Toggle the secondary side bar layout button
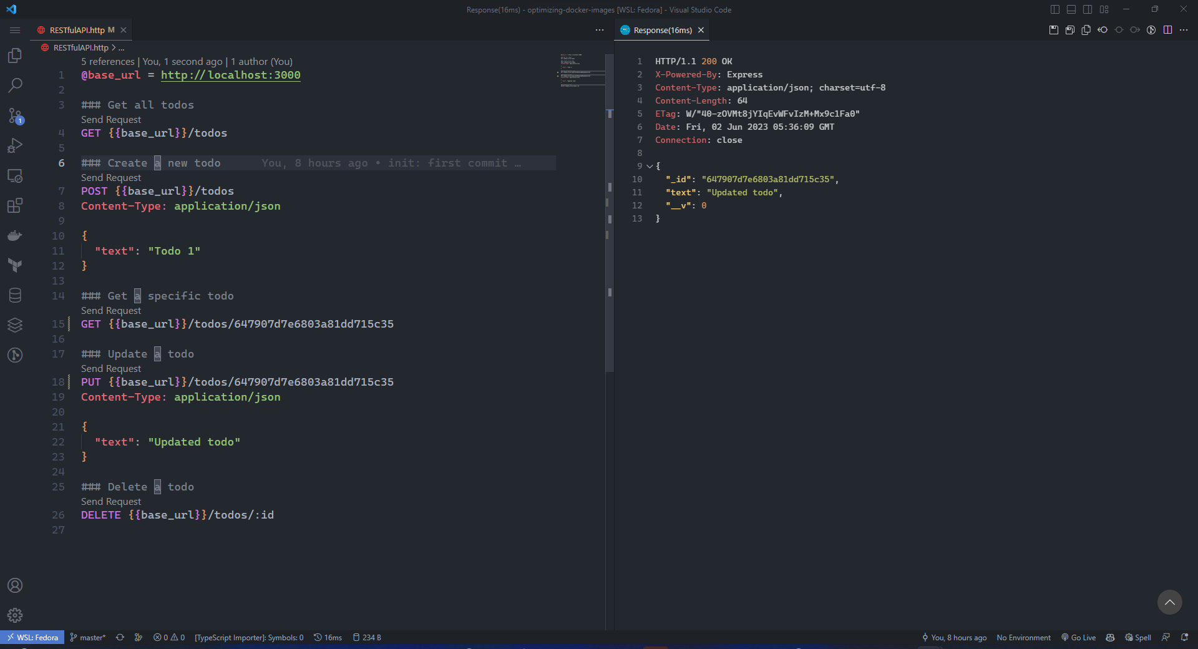 click(x=1088, y=9)
